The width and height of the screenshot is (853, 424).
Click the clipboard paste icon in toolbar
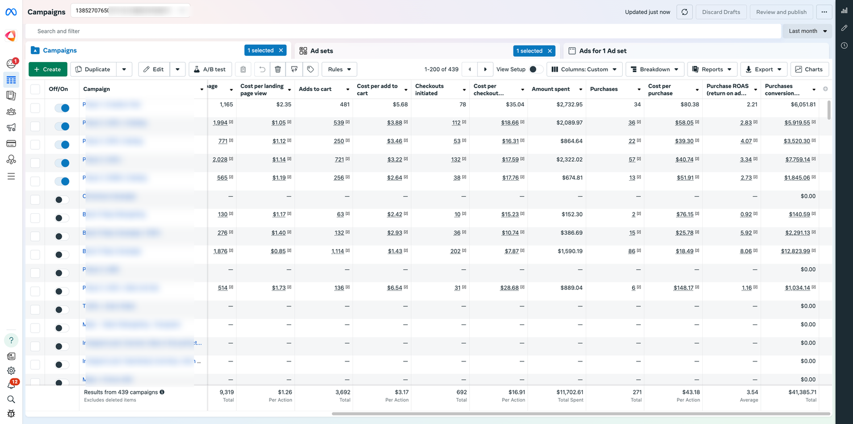pyautogui.click(x=243, y=69)
